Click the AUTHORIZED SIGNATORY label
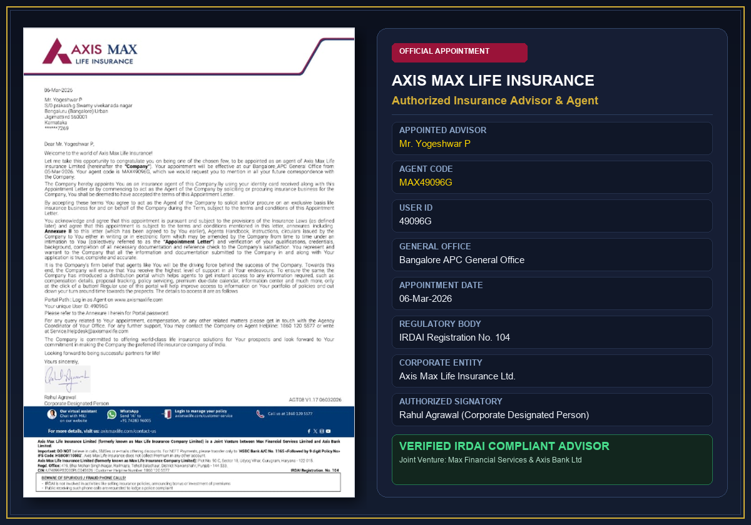Image resolution: width=751 pixels, height=525 pixels. 451,401
